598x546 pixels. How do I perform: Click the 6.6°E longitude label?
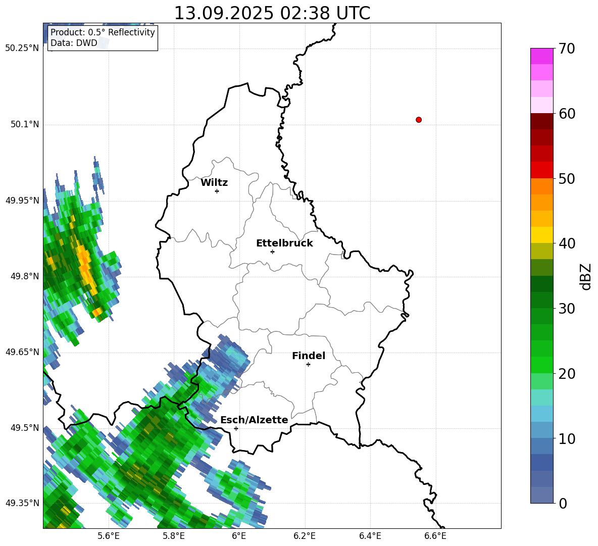click(x=435, y=536)
